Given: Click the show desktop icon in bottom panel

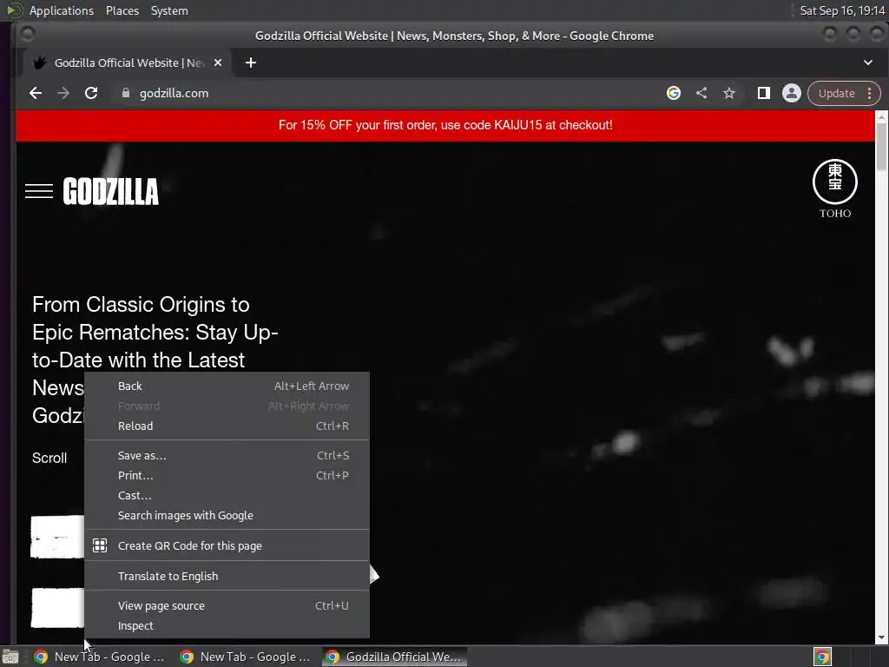Looking at the screenshot, I should (x=10, y=657).
